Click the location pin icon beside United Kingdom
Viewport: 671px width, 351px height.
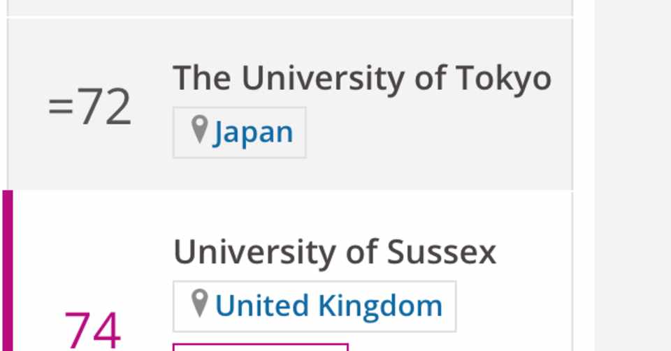[200, 304]
